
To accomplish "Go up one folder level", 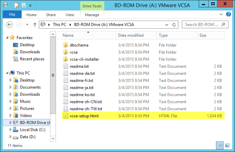I will 35,25.
